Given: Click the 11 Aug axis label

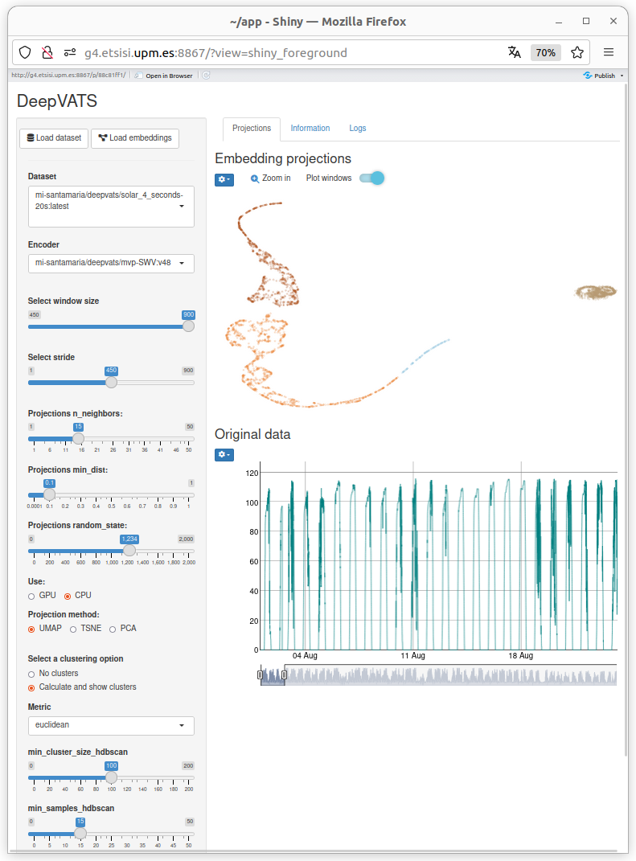Looking at the screenshot, I should click(x=413, y=656).
